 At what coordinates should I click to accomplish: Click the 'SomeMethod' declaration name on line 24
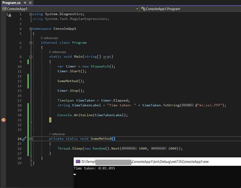(x=101, y=139)
